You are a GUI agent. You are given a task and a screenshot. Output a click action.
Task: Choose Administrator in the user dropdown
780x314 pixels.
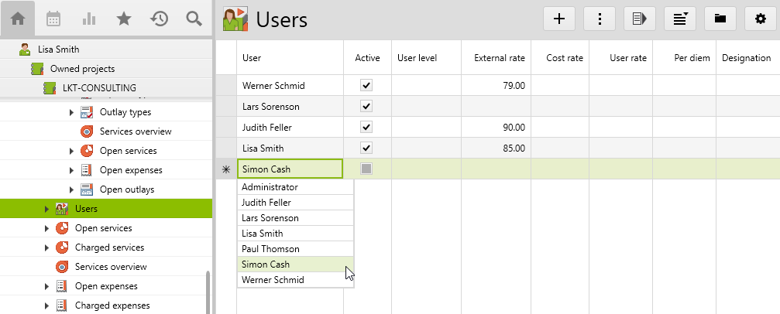(x=270, y=187)
